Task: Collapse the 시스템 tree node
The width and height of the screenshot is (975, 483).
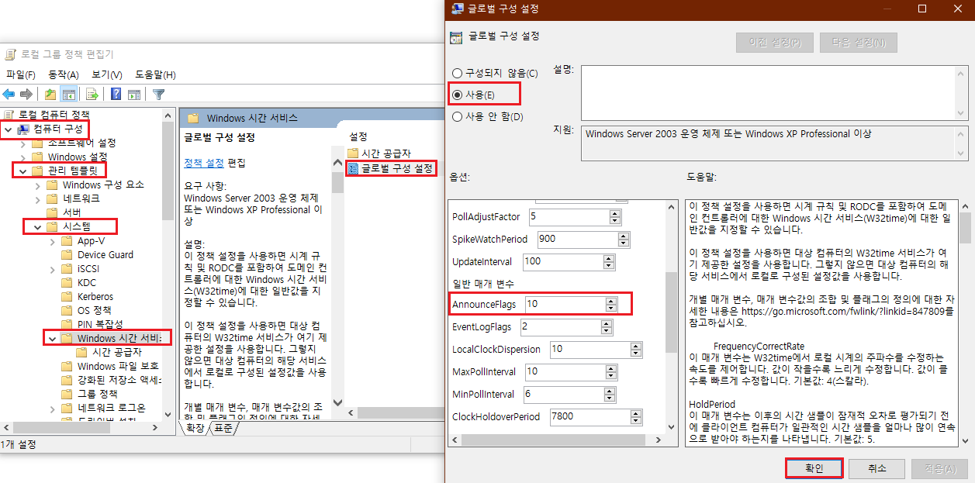Action: tap(37, 226)
